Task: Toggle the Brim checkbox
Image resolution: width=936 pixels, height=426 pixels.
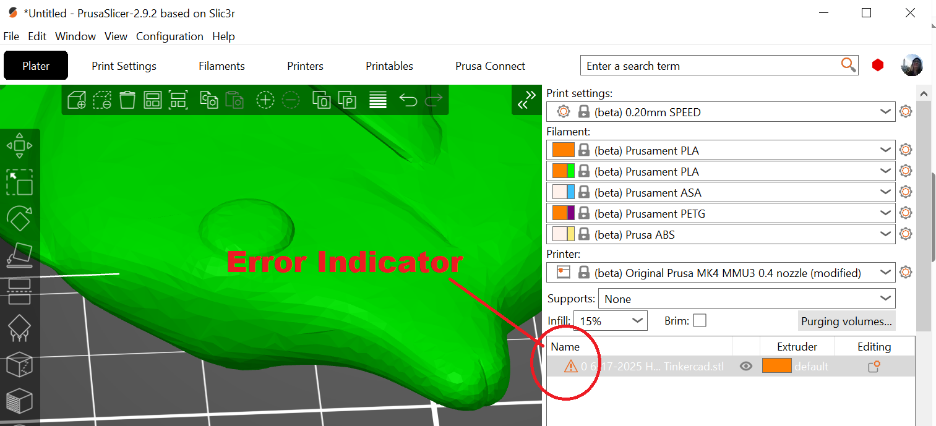Action: [700, 320]
